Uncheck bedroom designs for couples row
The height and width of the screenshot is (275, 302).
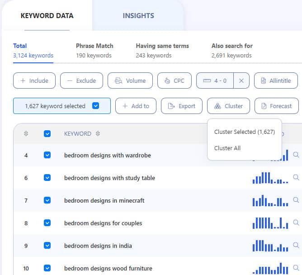click(47, 223)
